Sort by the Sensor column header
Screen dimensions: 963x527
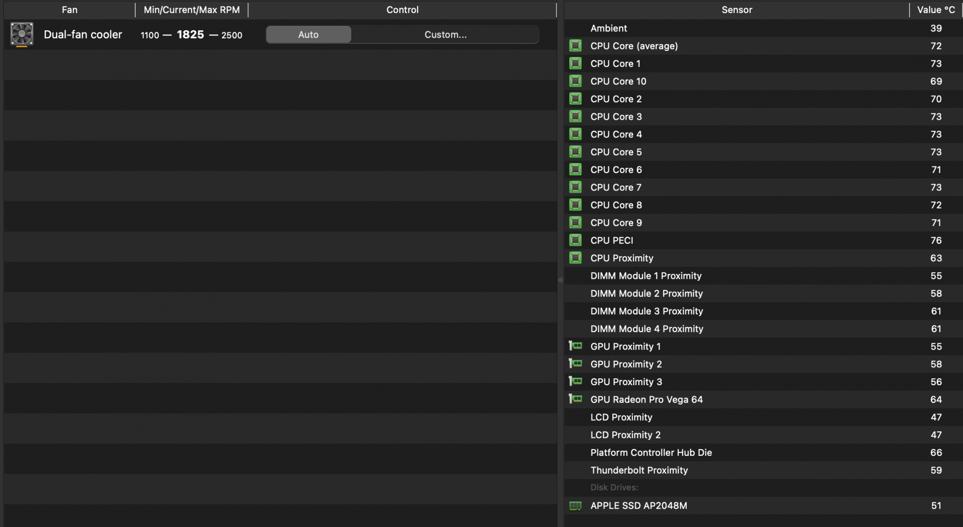(736, 10)
